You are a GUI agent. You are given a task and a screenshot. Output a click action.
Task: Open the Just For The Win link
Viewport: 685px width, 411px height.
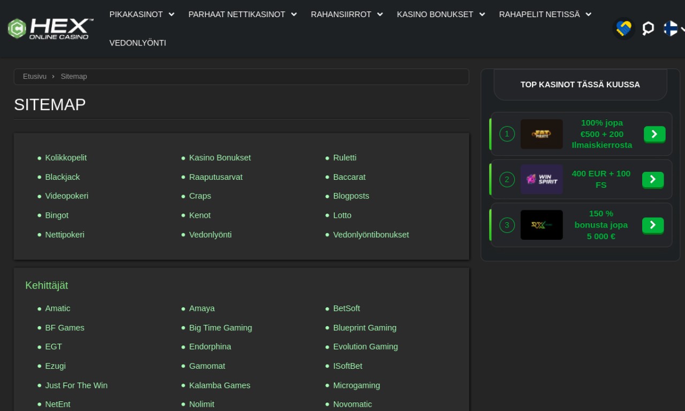coord(77,385)
